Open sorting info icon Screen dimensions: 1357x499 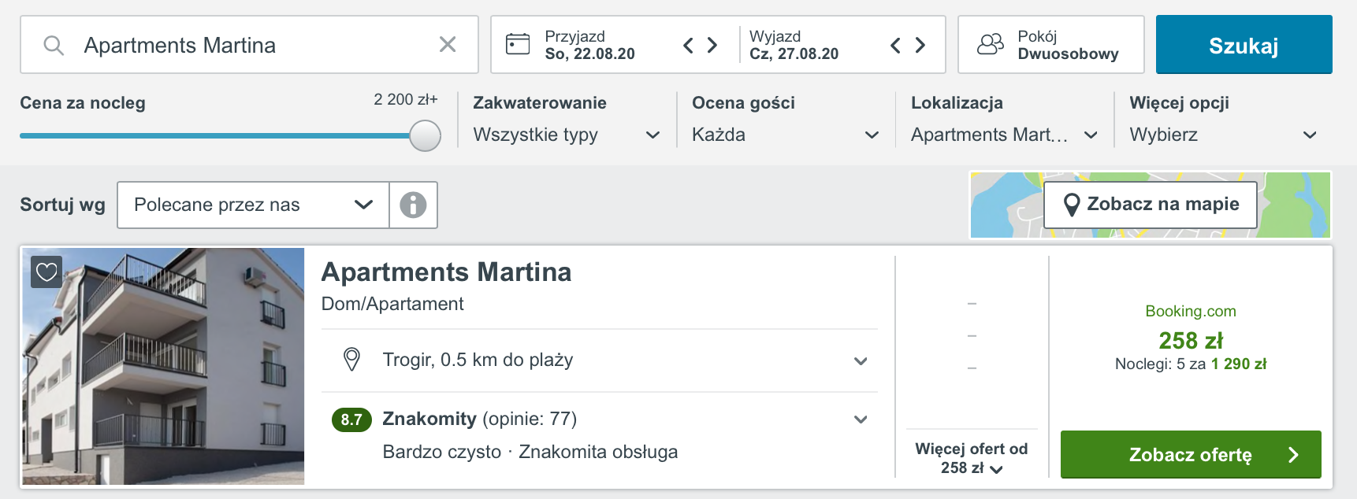click(413, 205)
